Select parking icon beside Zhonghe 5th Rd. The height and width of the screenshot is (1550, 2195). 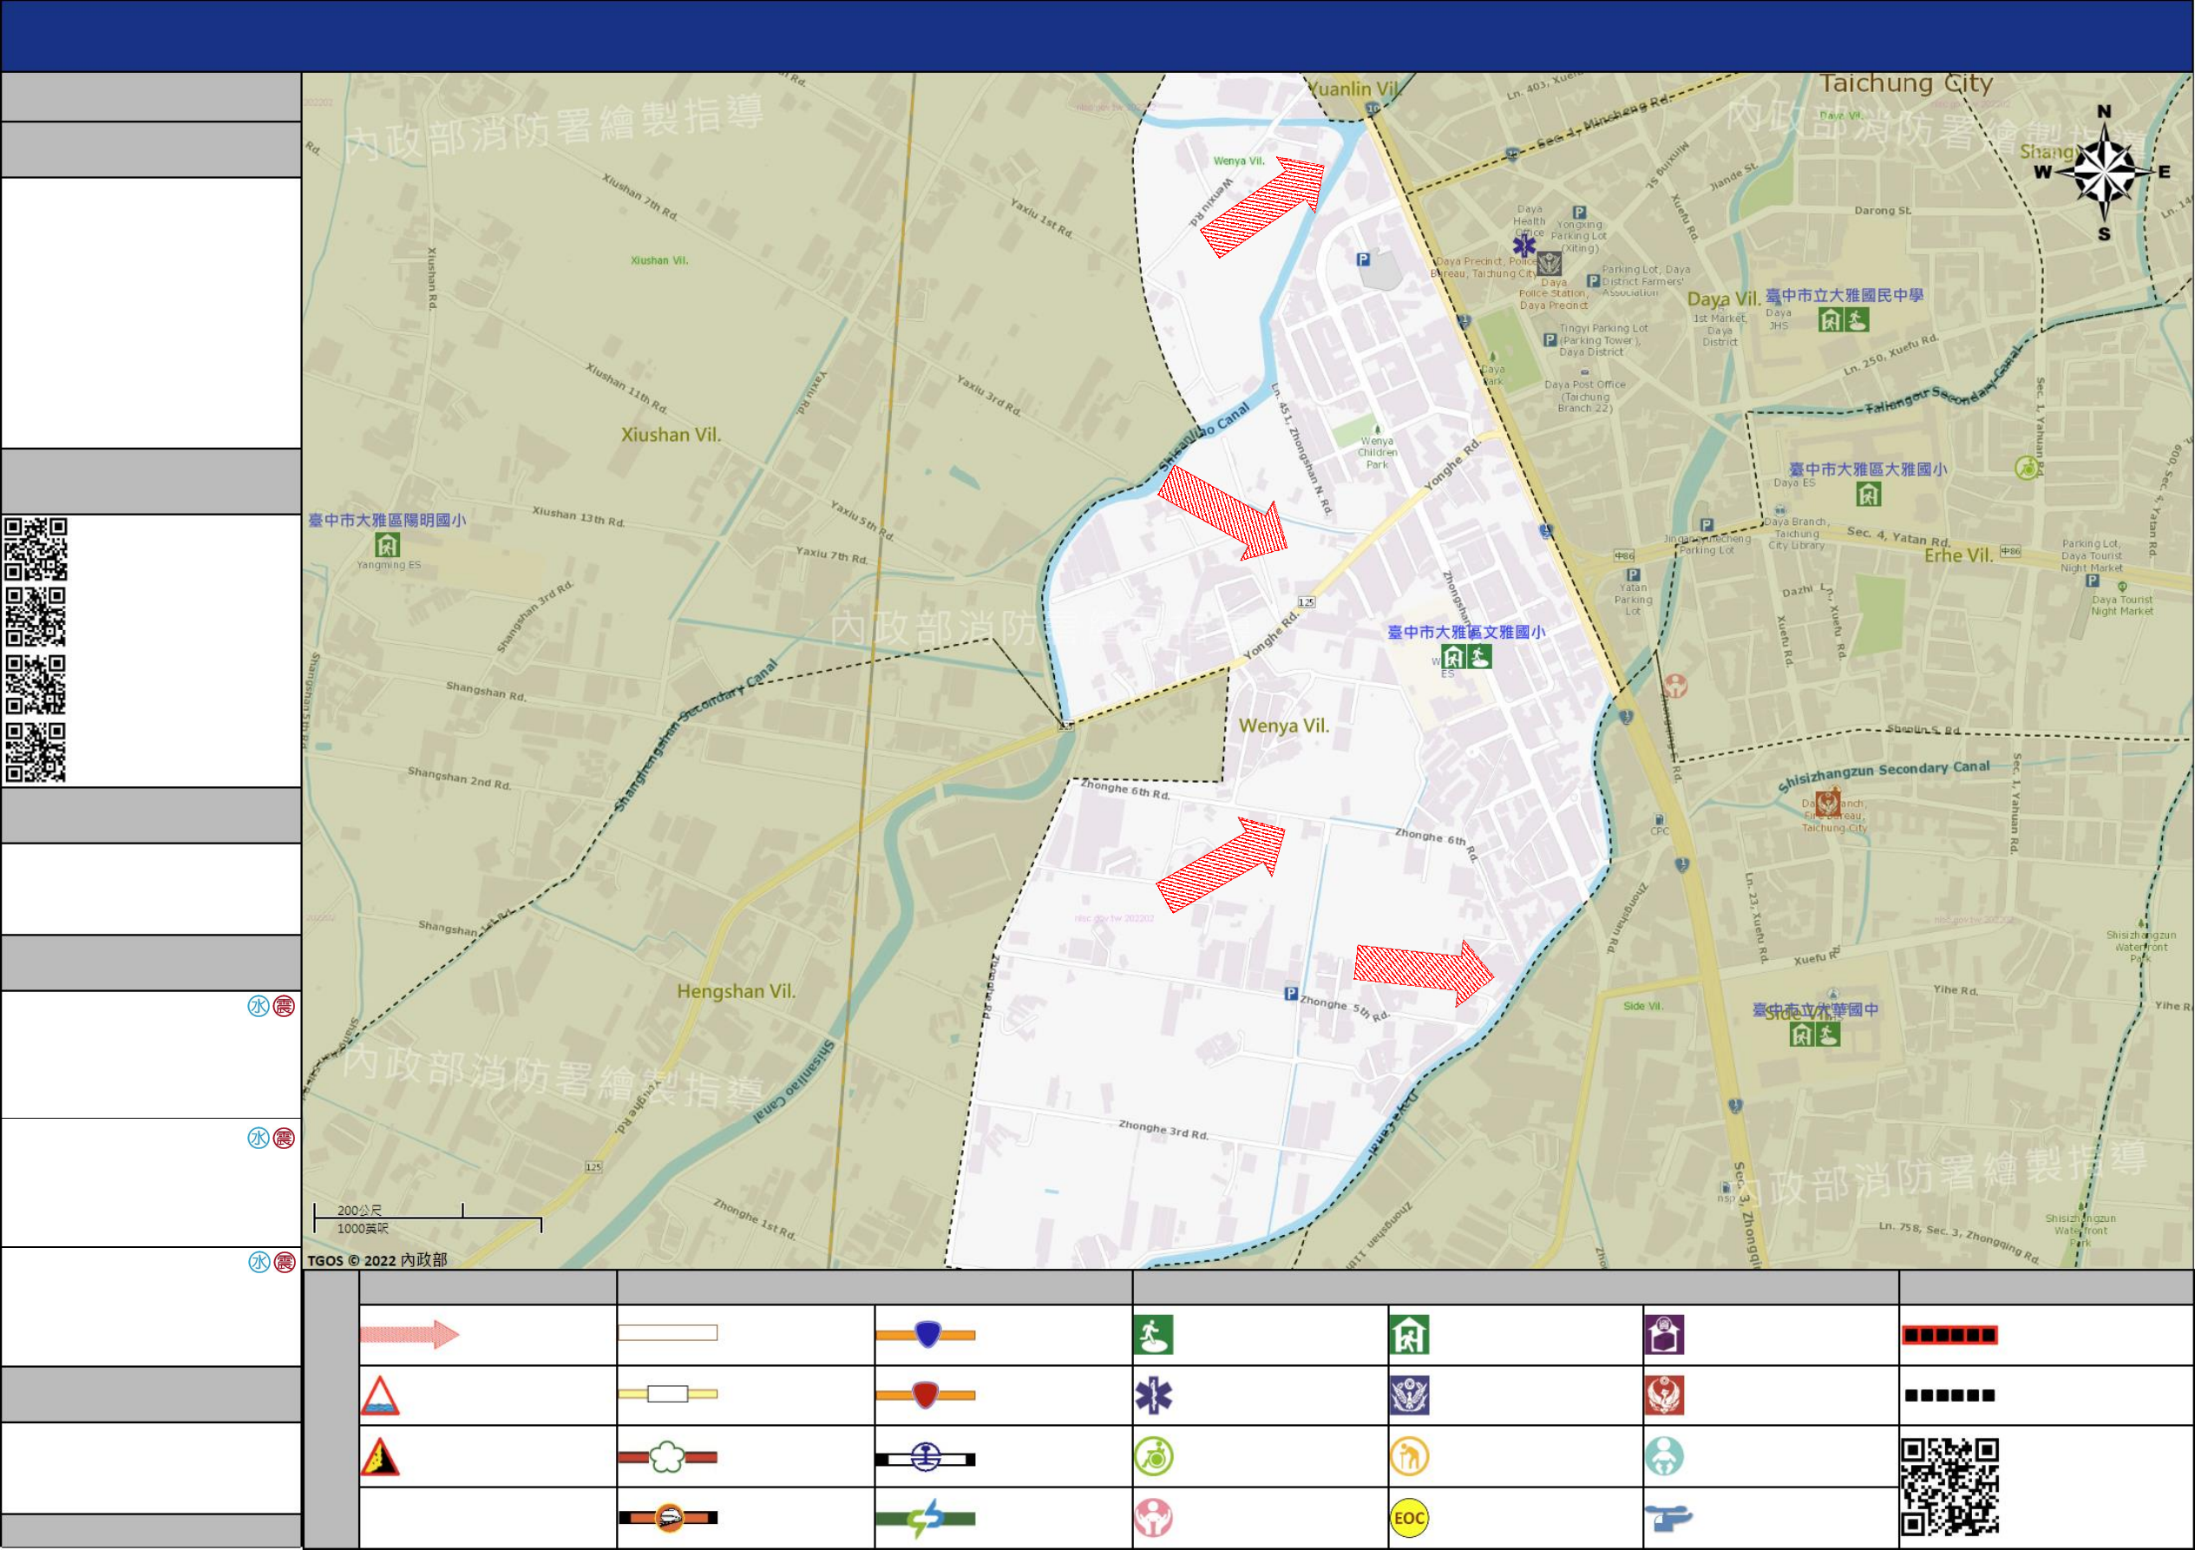[x=1291, y=995]
